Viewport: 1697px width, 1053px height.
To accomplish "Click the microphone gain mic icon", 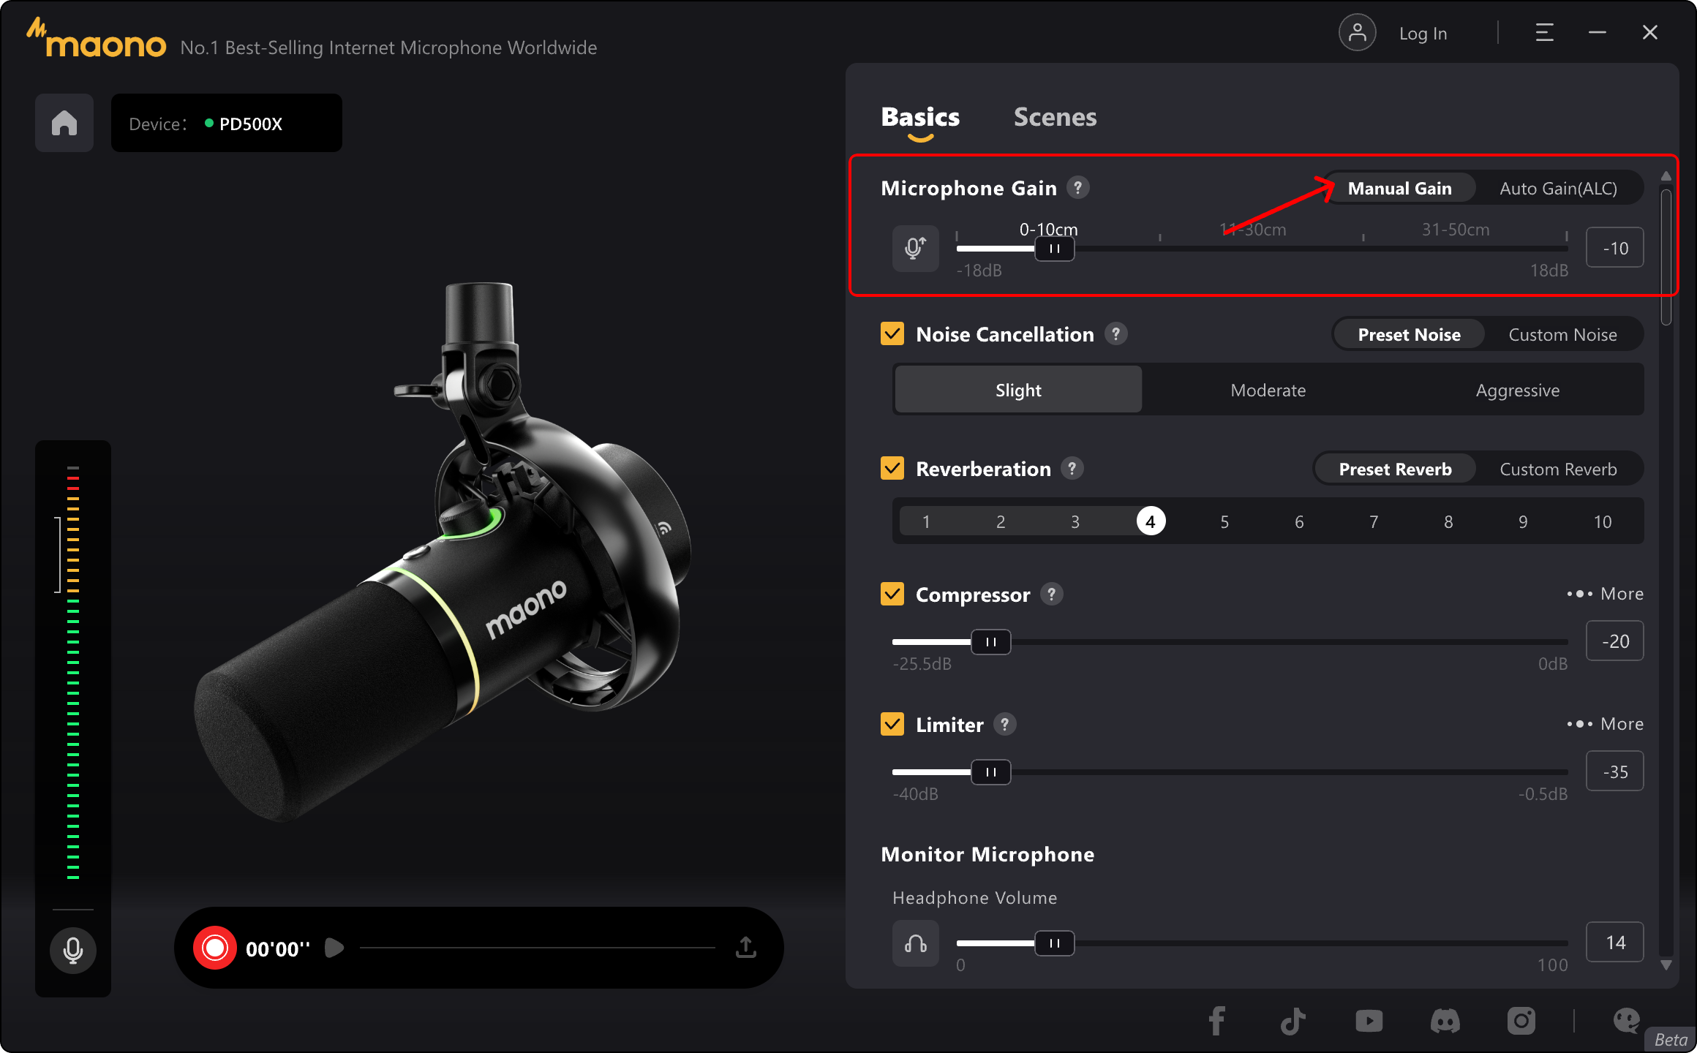I will pos(915,249).
